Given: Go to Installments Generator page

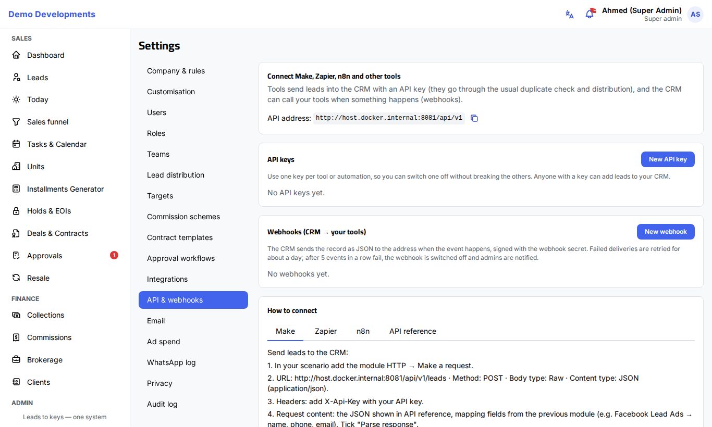Looking at the screenshot, I should [x=65, y=189].
